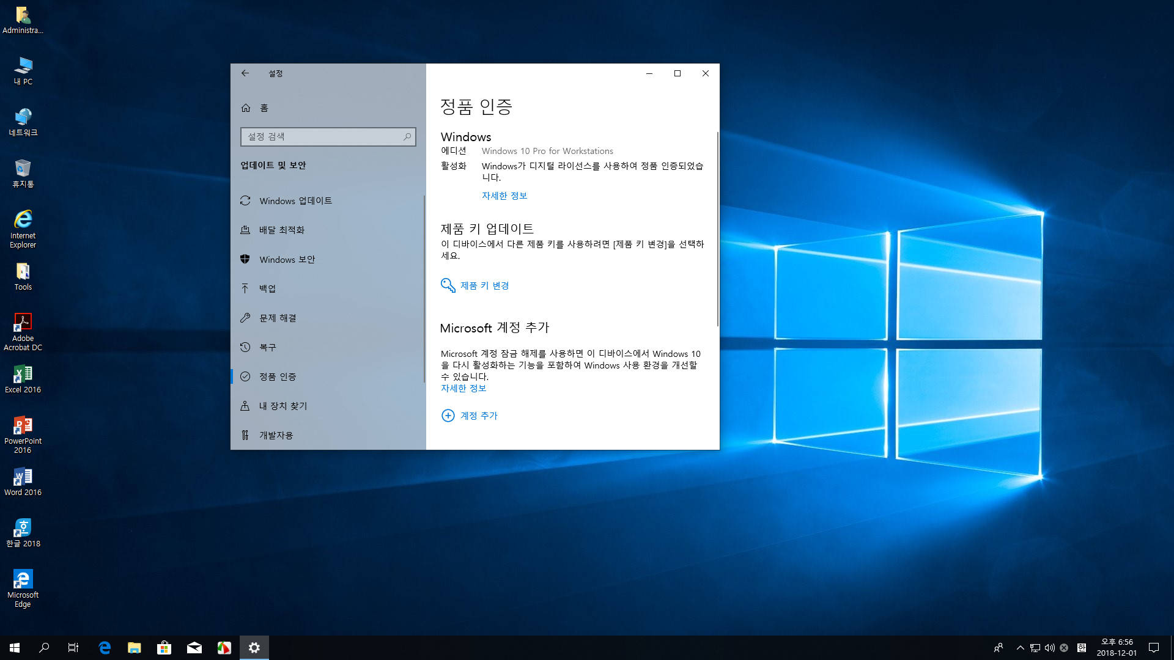Viewport: 1174px width, 660px height.
Task: Click 계정 추가 link
Action: (x=479, y=416)
